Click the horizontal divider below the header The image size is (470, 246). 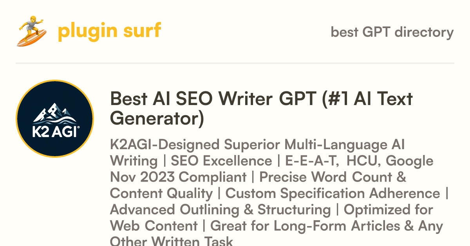point(235,63)
